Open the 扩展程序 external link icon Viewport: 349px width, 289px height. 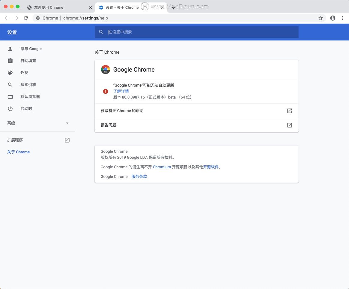click(67, 140)
